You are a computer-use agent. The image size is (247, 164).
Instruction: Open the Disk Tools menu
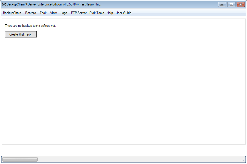pyautogui.click(x=96, y=13)
